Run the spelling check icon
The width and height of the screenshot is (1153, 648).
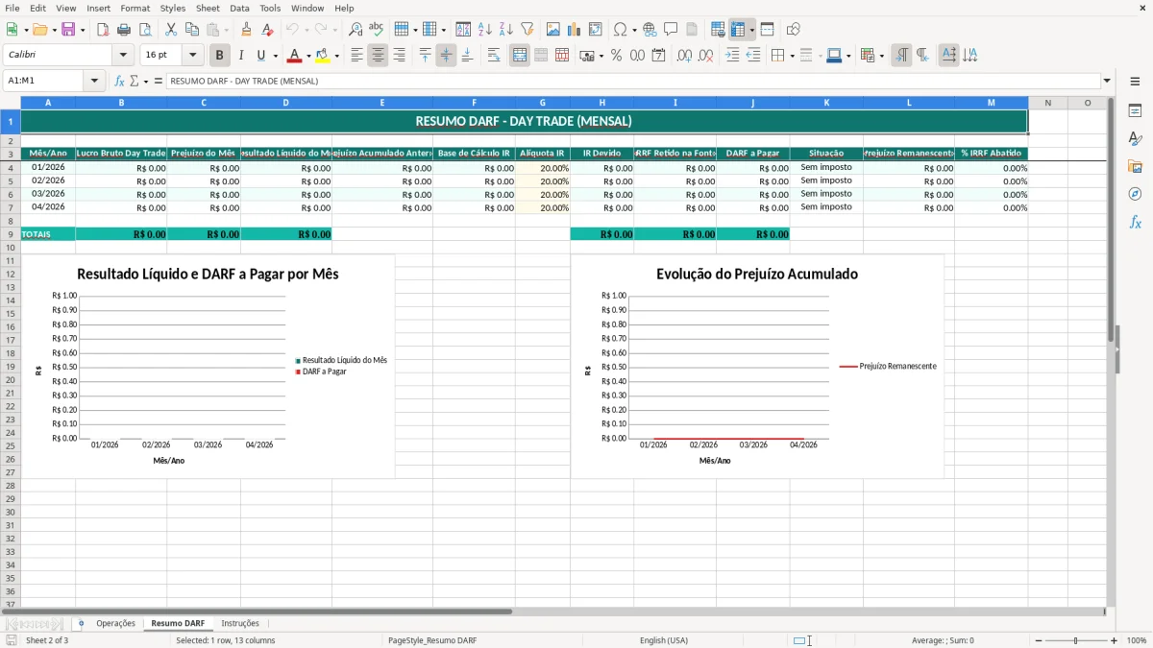tap(377, 30)
